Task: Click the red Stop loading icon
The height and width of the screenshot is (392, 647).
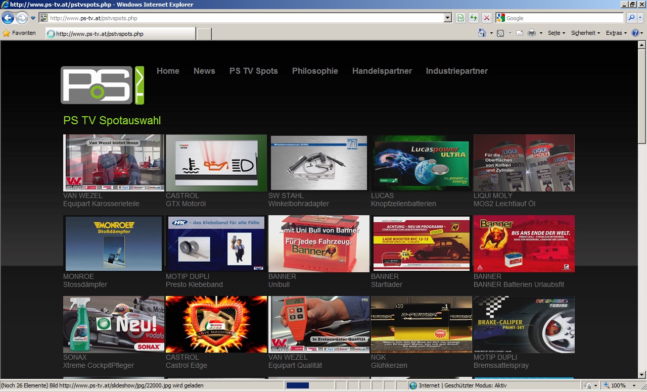Action: point(486,18)
